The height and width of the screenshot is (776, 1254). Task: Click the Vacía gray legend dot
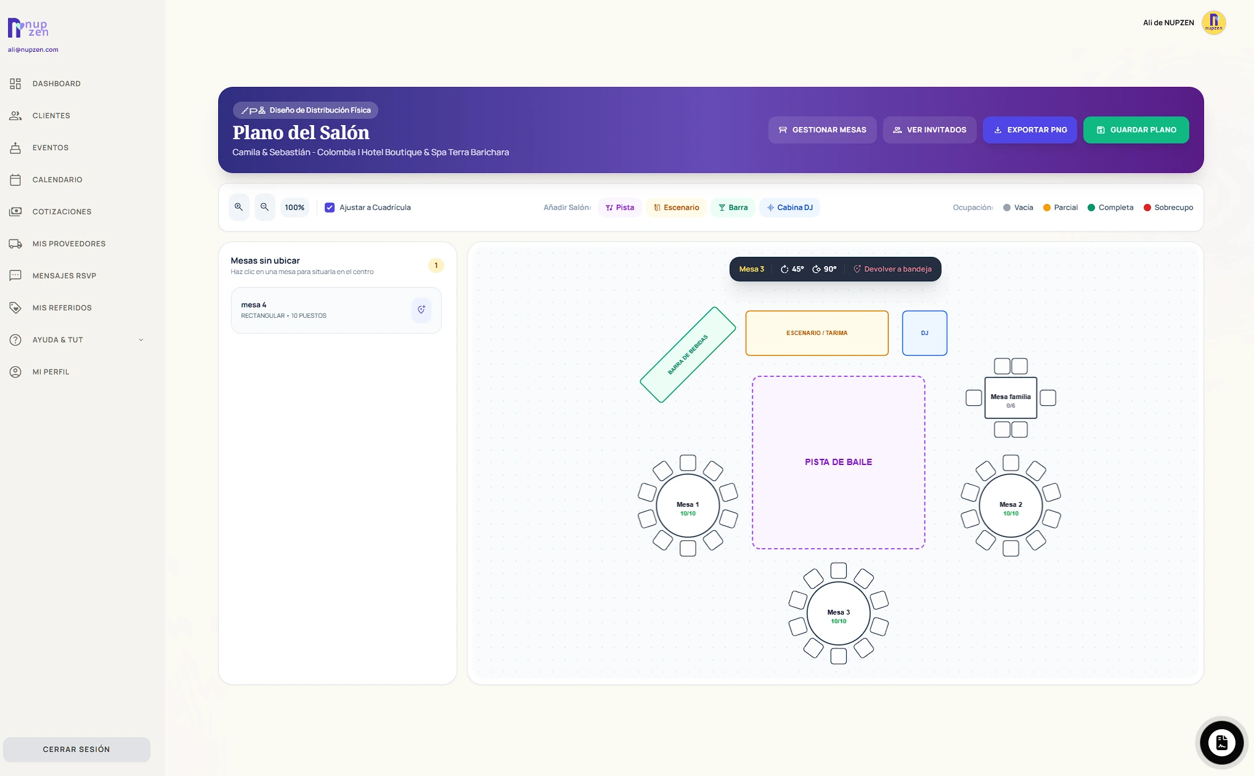[1007, 208]
